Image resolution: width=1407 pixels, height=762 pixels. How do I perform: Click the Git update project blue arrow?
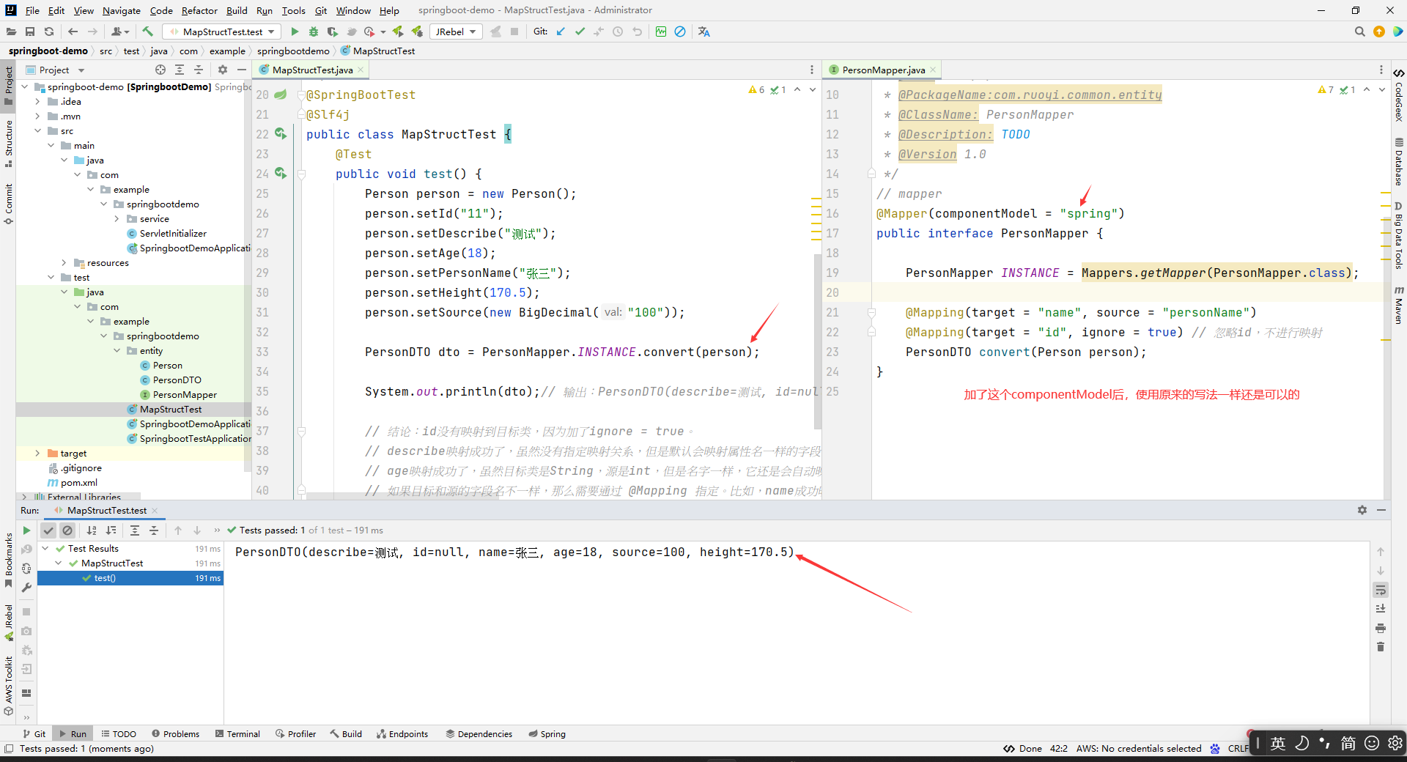pyautogui.click(x=561, y=32)
